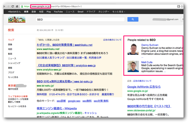This screenshot has height=123, width=189.
Task: Click the blue magnifier search button
Action: (x=133, y=19)
